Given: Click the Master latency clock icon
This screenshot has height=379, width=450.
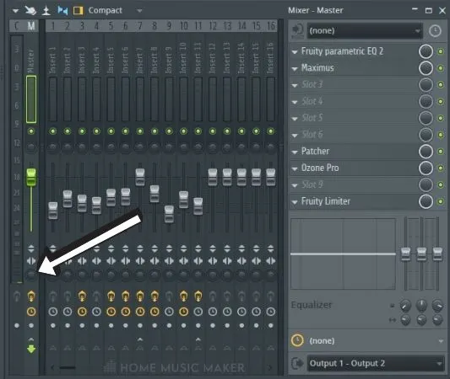Looking at the screenshot, I should click(x=31, y=312).
